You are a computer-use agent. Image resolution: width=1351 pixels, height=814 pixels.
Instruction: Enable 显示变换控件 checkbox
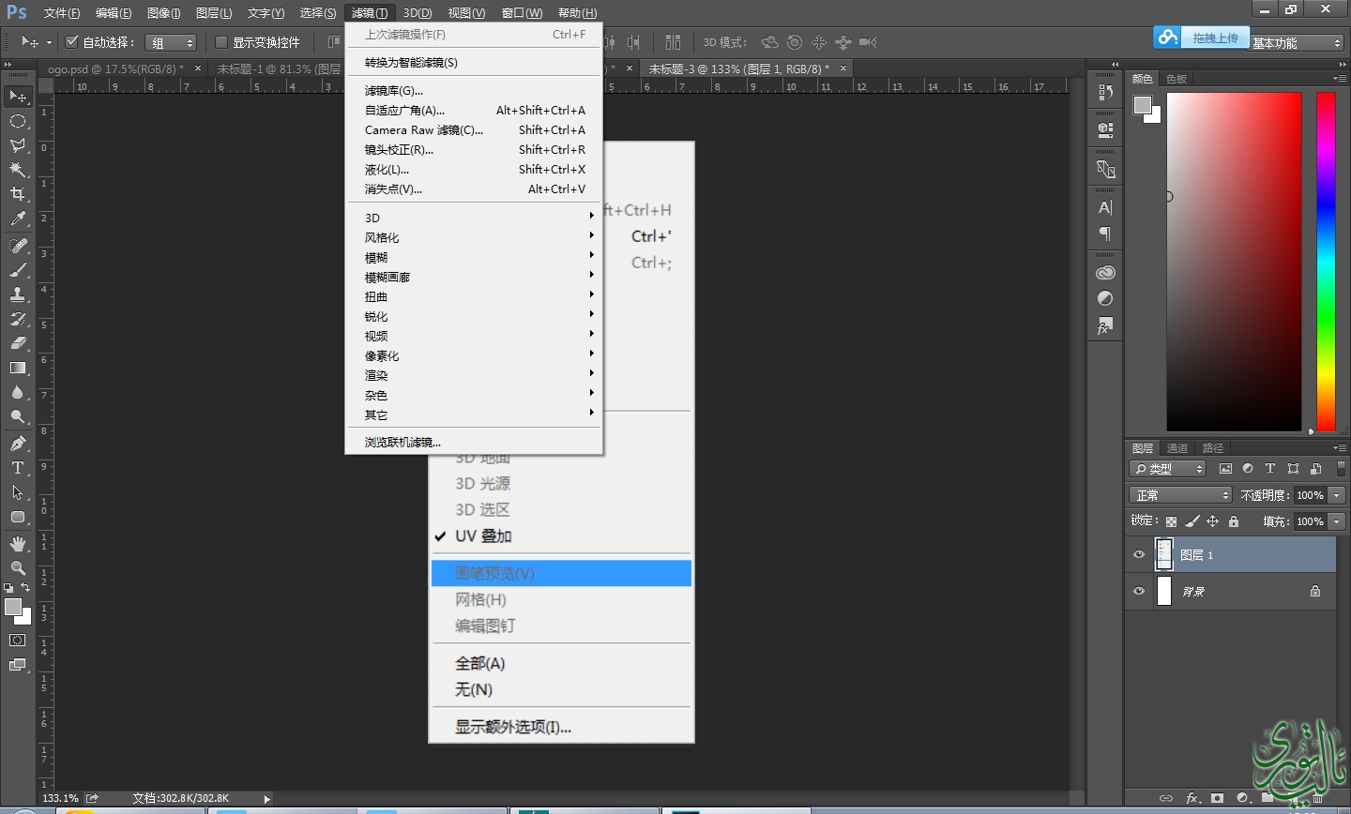click(x=221, y=42)
